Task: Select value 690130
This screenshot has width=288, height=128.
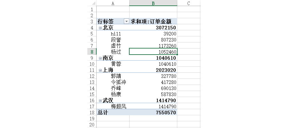Action: click(x=153, y=88)
